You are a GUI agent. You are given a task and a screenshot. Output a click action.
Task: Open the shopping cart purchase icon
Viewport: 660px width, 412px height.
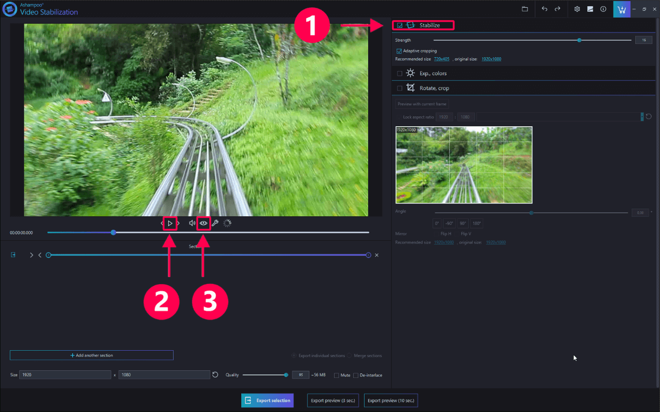pyautogui.click(x=621, y=9)
